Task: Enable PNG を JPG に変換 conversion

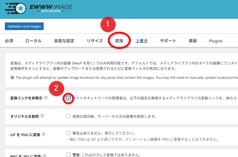Action: [x=68, y=155]
